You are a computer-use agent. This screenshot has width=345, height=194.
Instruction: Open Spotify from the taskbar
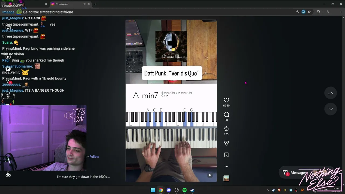click(184, 190)
